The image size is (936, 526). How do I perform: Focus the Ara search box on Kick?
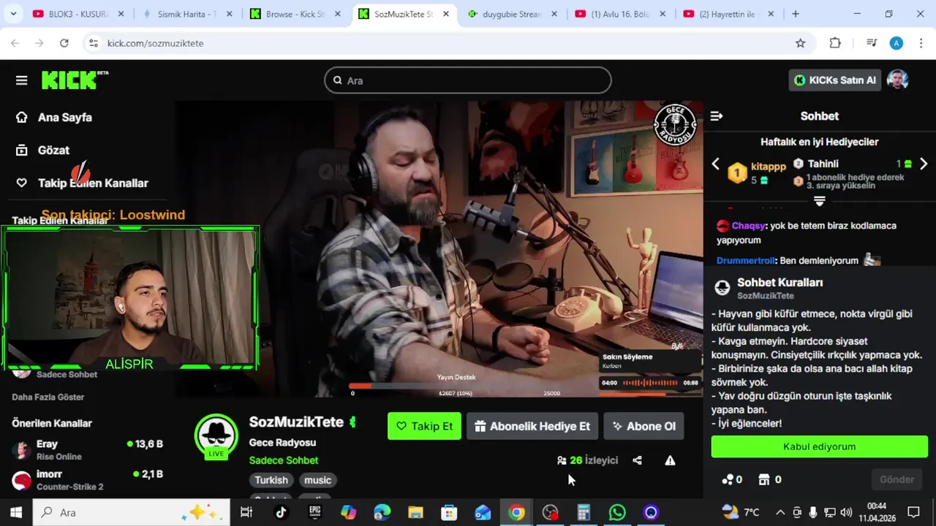coord(468,80)
